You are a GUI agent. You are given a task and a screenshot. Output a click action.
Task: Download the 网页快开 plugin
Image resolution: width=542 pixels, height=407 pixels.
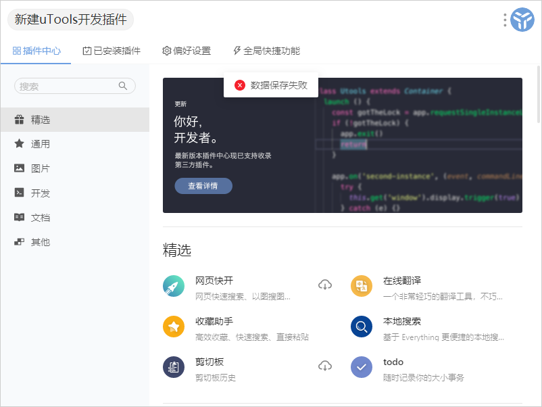click(325, 285)
